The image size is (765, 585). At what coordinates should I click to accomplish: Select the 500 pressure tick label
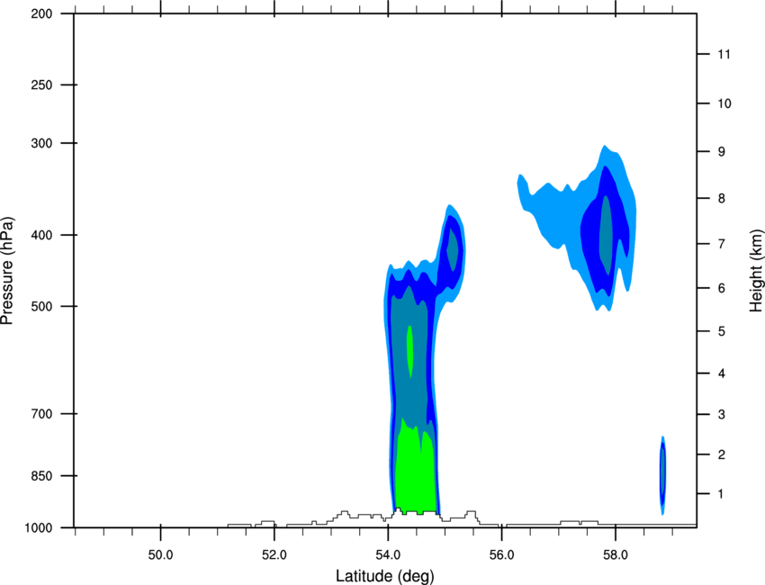coord(41,306)
